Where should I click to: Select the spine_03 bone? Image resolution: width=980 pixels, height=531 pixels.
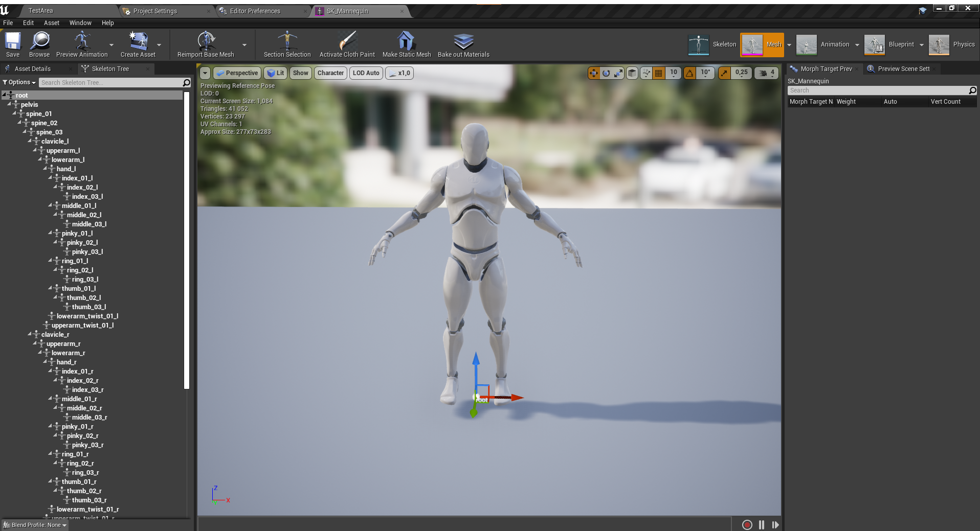(x=49, y=132)
